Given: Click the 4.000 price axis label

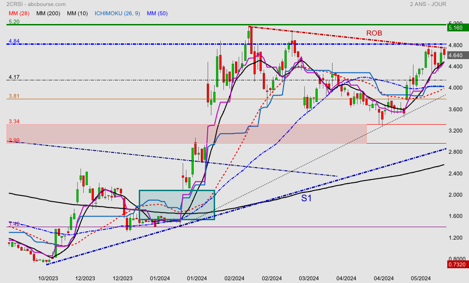Looking at the screenshot, I should coord(456,88).
